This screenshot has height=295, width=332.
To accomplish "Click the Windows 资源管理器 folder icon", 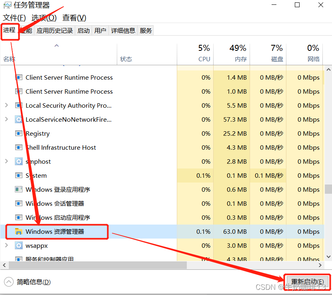I will pos(19,231).
